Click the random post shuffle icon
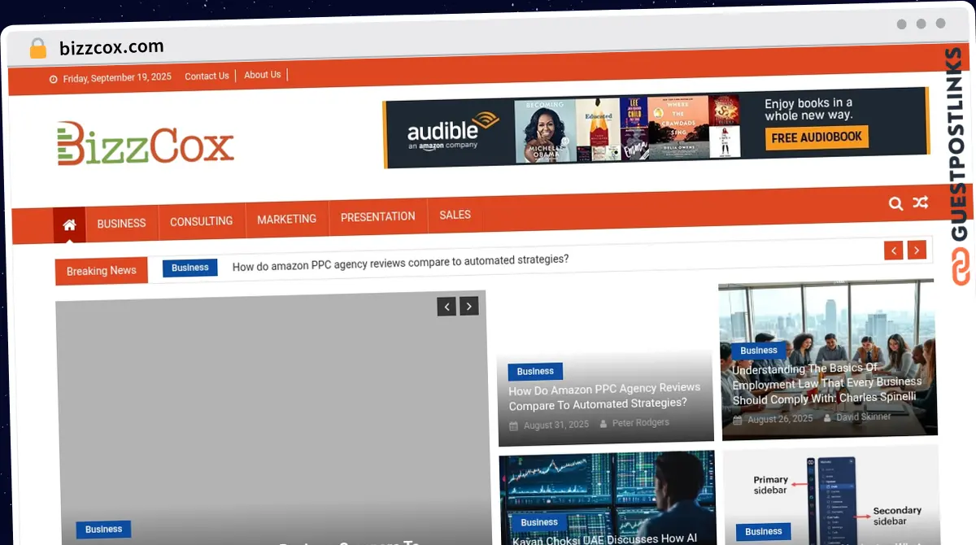976x545 pixels. coord(921,202)
